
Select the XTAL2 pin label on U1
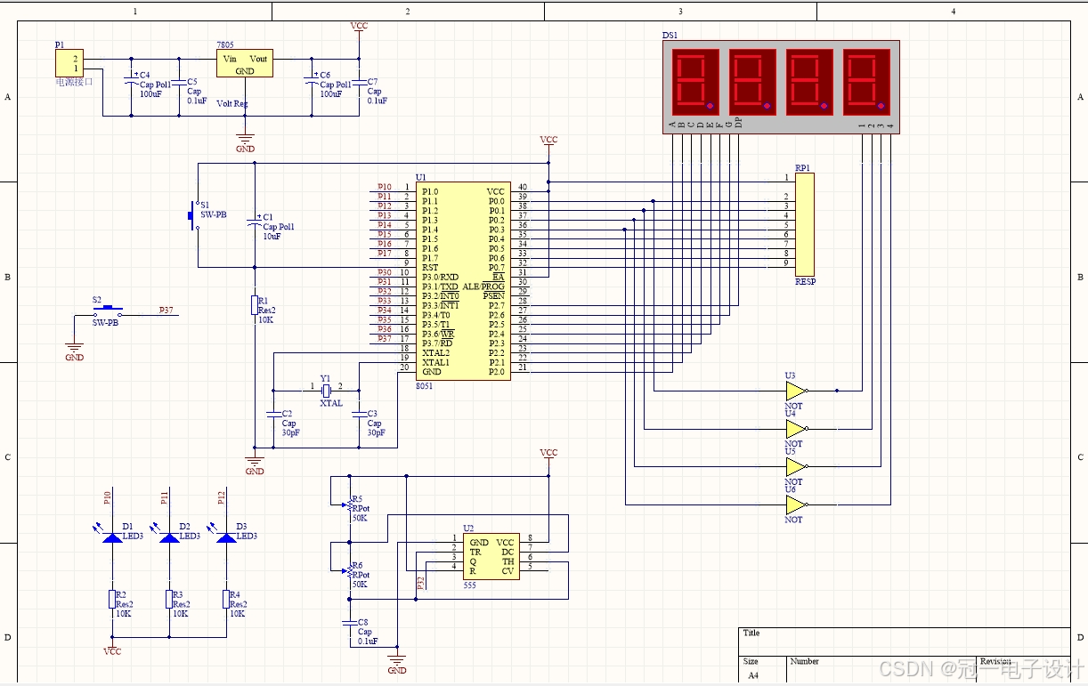point(435,352)
